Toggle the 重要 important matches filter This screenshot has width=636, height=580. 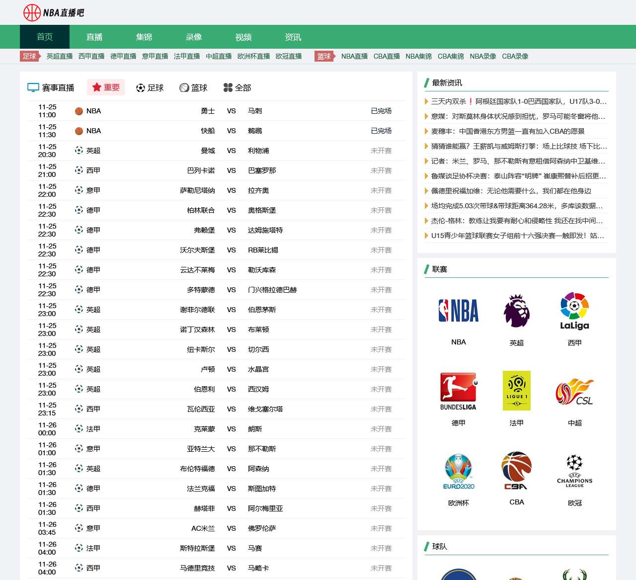(106, 87)
